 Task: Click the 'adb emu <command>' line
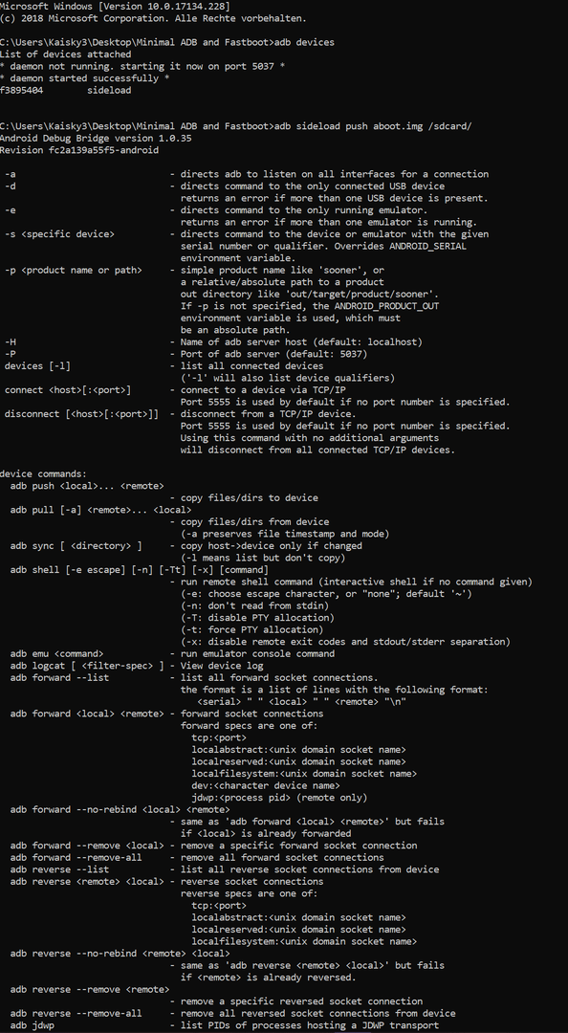tap(56, 653)
